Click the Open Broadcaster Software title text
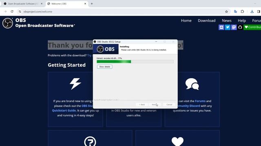The width and height of the screenshot is (261, 146). click(45, 26)
